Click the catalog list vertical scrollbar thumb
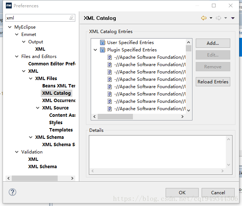Screen dimensions: 242x206 [x=188, y=48]
